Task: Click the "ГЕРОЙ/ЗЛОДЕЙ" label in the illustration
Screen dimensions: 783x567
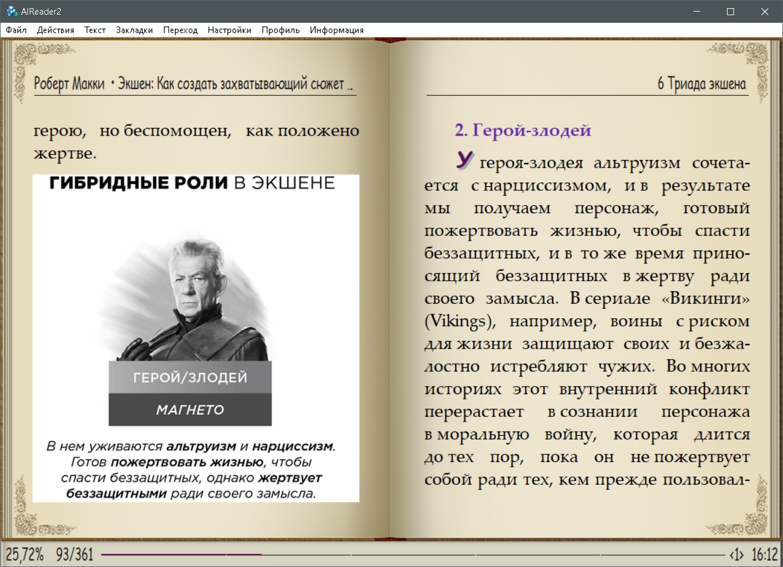Action: point(190,377)
